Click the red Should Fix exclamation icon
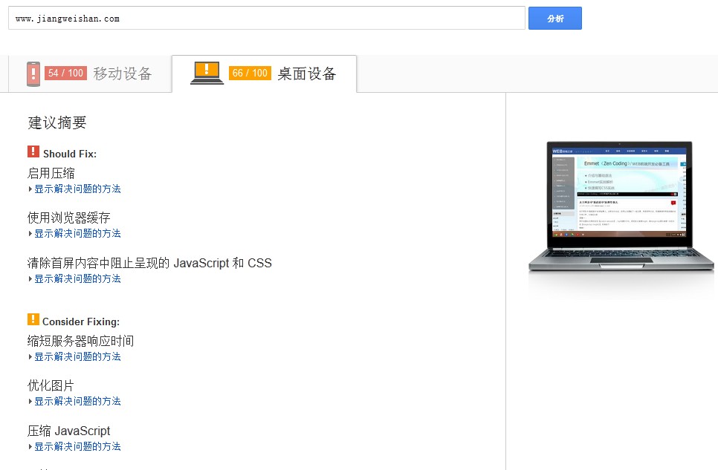Viewport: 718px width, 470px height. tap(33, 151)
